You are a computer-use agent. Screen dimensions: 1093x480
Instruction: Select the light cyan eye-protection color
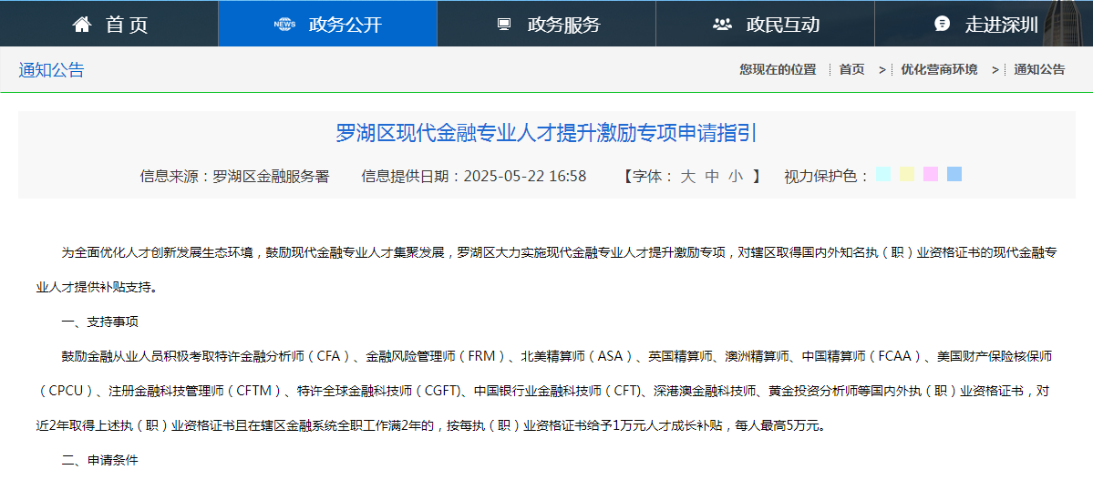pyautogui.click(x=883, y=174)
